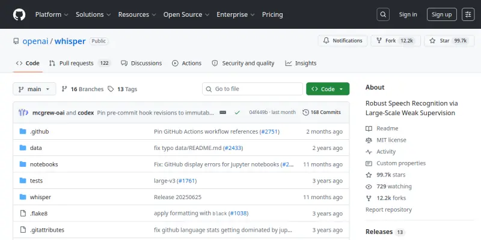Expand the Platform menu in header

click(x=52, y=14)
